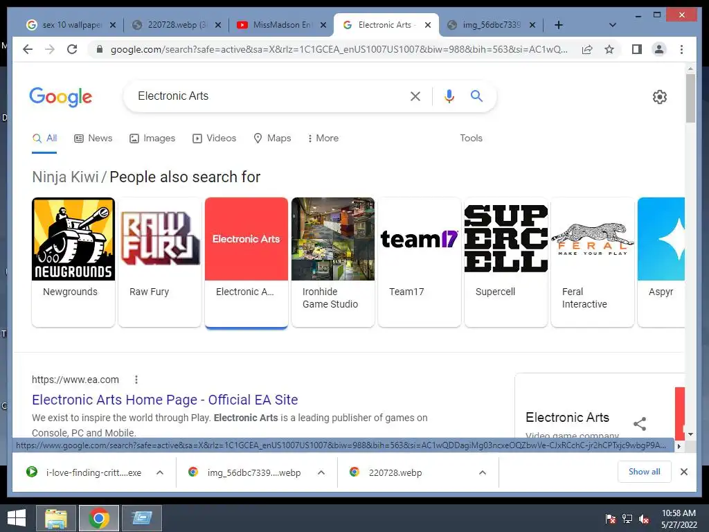709x532 pixels.
Task: Select the Images search filter
Action: [152, 139]
